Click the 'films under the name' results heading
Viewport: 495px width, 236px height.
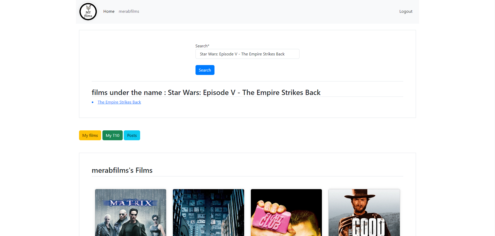point(206,93)
